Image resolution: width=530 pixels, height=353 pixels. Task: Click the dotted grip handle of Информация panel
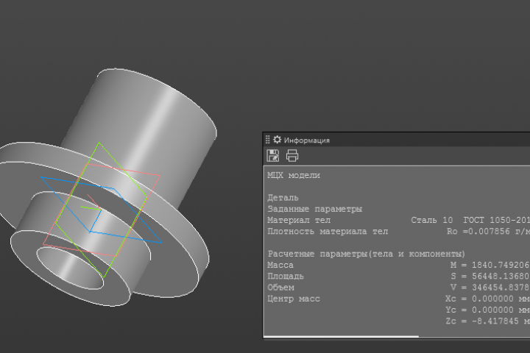(x=267, y=140)
